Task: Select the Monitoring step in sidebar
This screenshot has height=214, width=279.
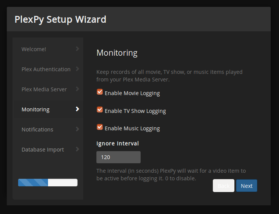Action: (48, 109)
